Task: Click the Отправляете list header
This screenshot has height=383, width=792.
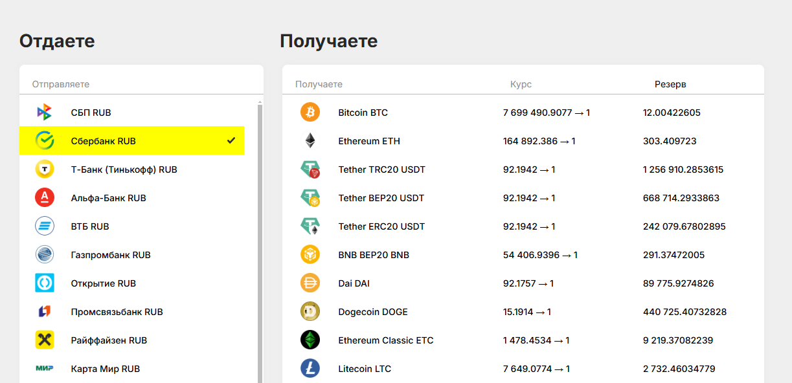Action: tap(61, 84)
